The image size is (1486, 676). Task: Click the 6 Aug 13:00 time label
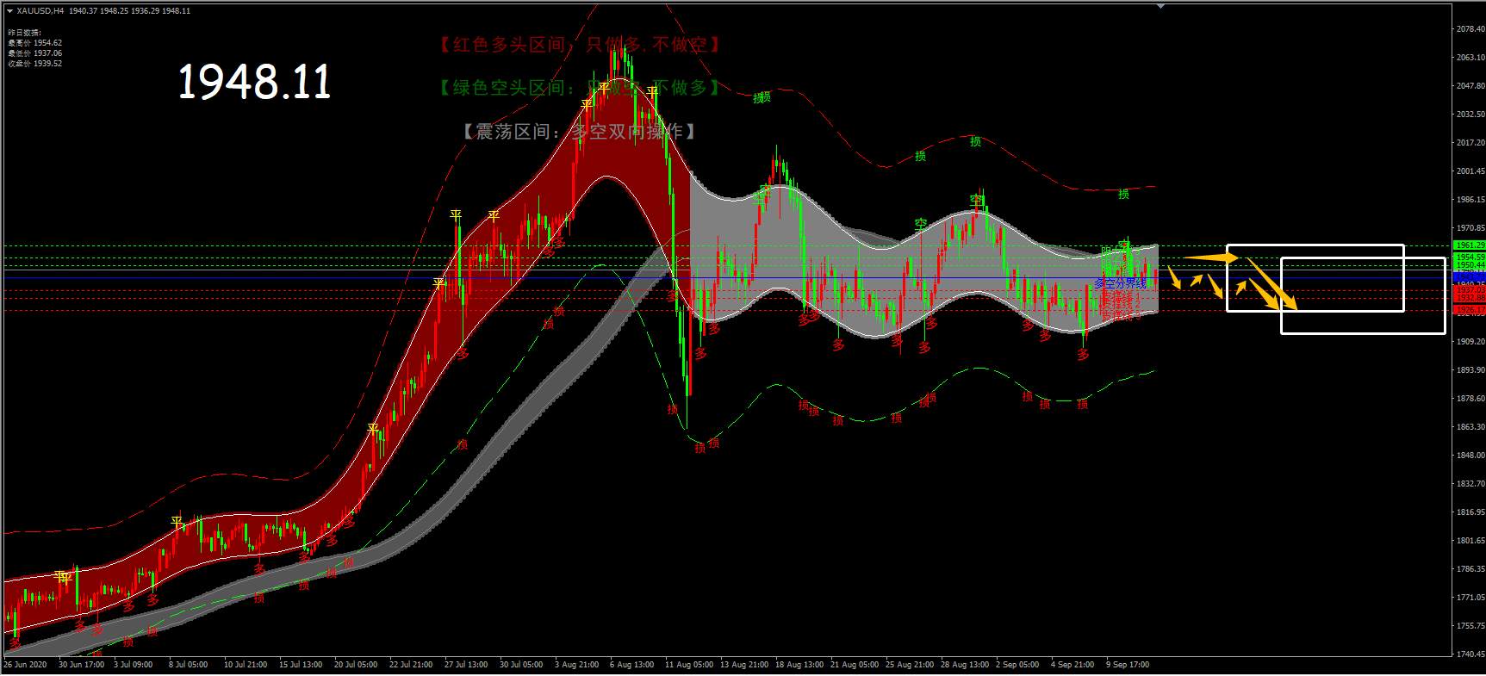coord(631,665)
